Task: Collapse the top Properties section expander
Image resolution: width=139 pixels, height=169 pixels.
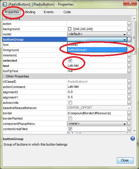Action: click(x=4, y=18)
